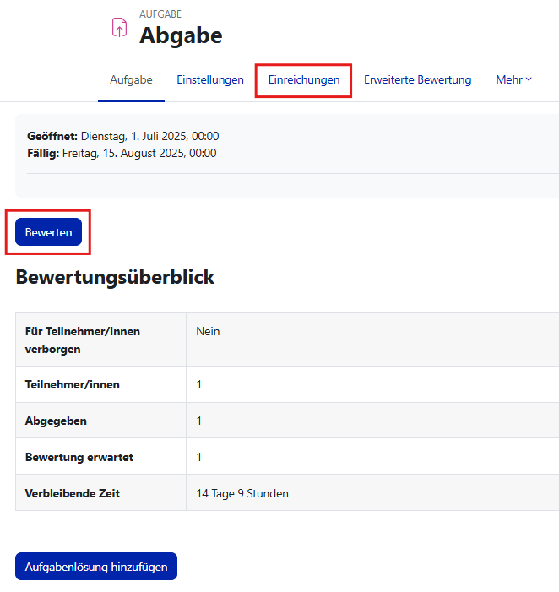Switch to the Aufgabe tab
The image size is (559, 592).
click(x=131, y=80)
